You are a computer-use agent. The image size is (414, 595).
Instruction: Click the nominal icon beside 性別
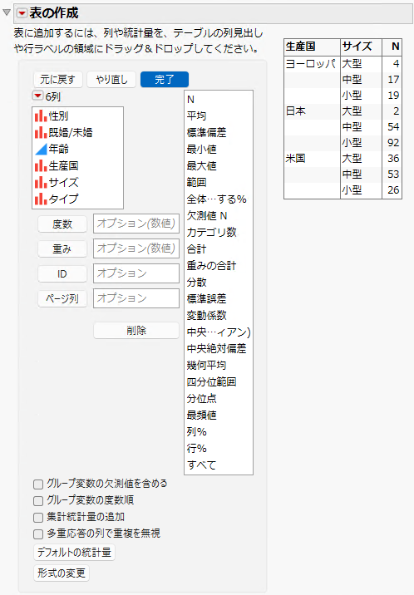[41, 116]
